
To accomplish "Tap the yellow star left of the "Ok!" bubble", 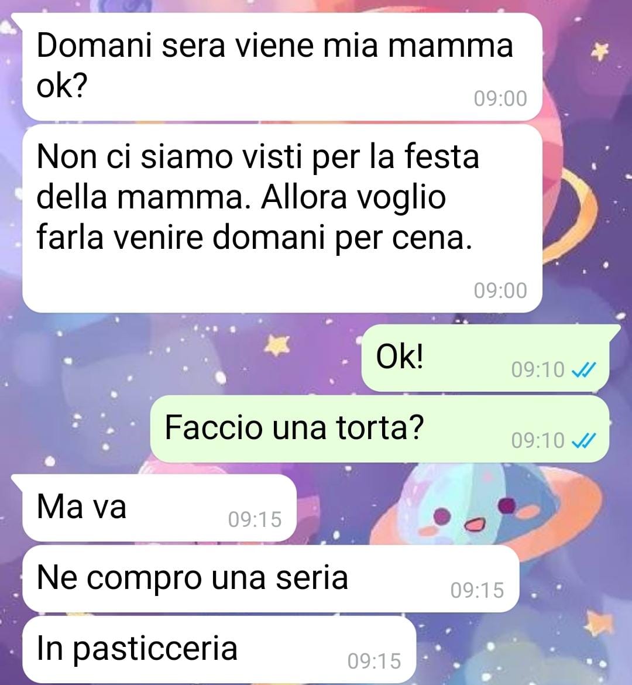I will click(x=277, y=345).
